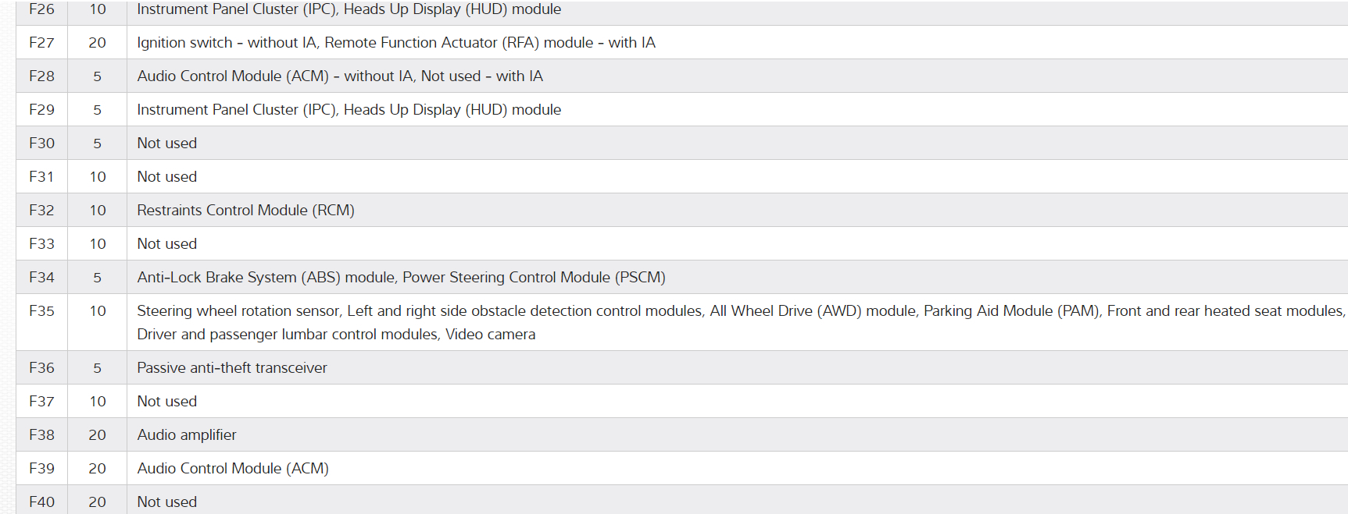Click the amperage value in the F38 row
This screenshot has height=514, width=1348.
coord(97,435)
